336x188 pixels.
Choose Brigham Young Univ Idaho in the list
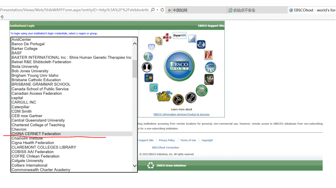point(35,75)
